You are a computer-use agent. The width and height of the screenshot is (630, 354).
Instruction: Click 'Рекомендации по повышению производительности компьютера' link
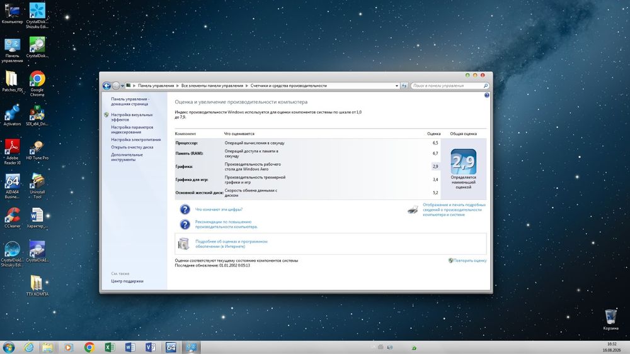tap(226, 224)
